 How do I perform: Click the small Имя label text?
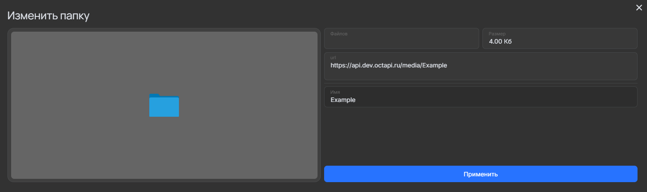(x=335, y=93)
